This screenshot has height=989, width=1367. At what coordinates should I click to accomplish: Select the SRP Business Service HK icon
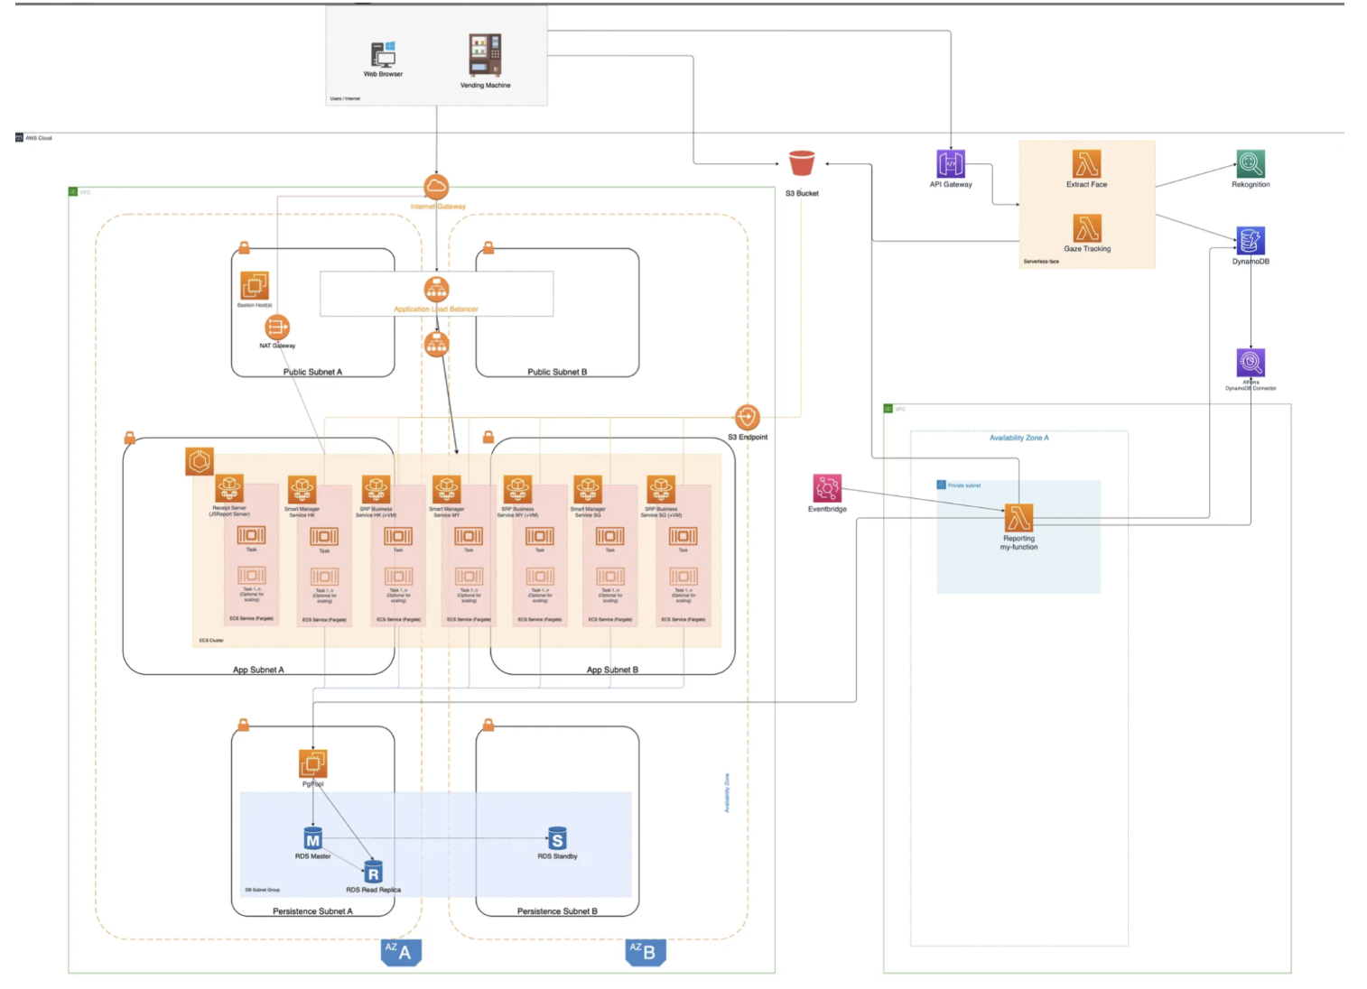point(377,490)
